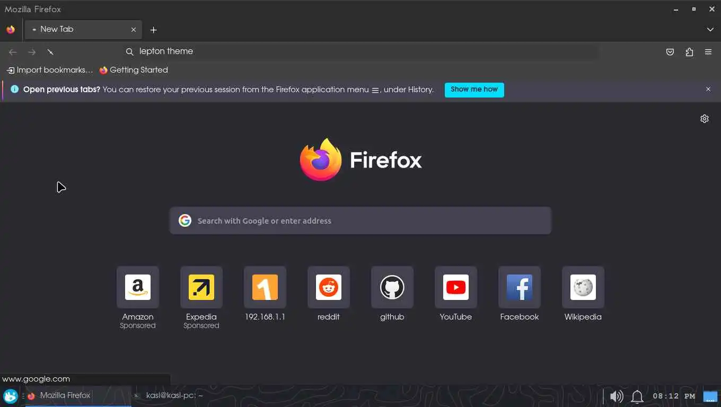The width and height of the screenshot is (721, 407).
Task: Expand the list all tabs chevron
Action: [710, 30]
